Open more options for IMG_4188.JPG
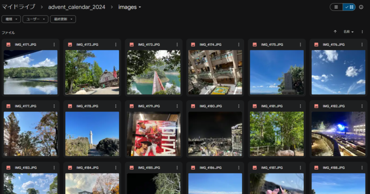This screenshot has height=194, width=370. pyautogui.click(x=362, y=168)
